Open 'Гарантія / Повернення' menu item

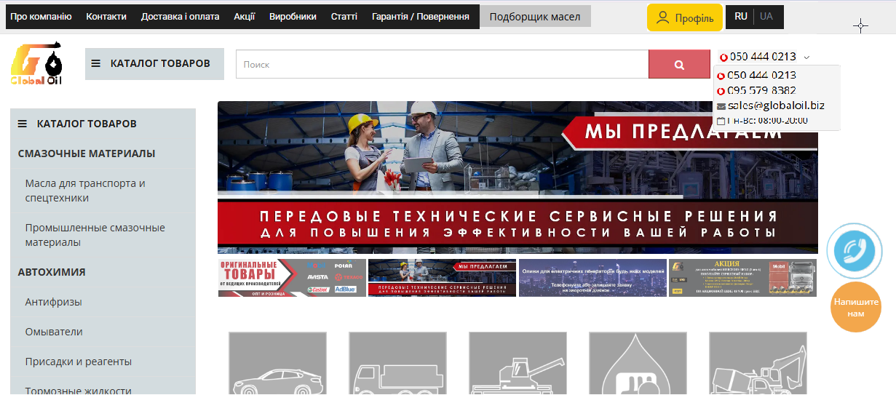tap(421, 17)
